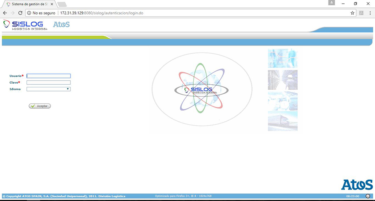Click the clock icon in the footer

pyautogui.click(x=368, y=196)
